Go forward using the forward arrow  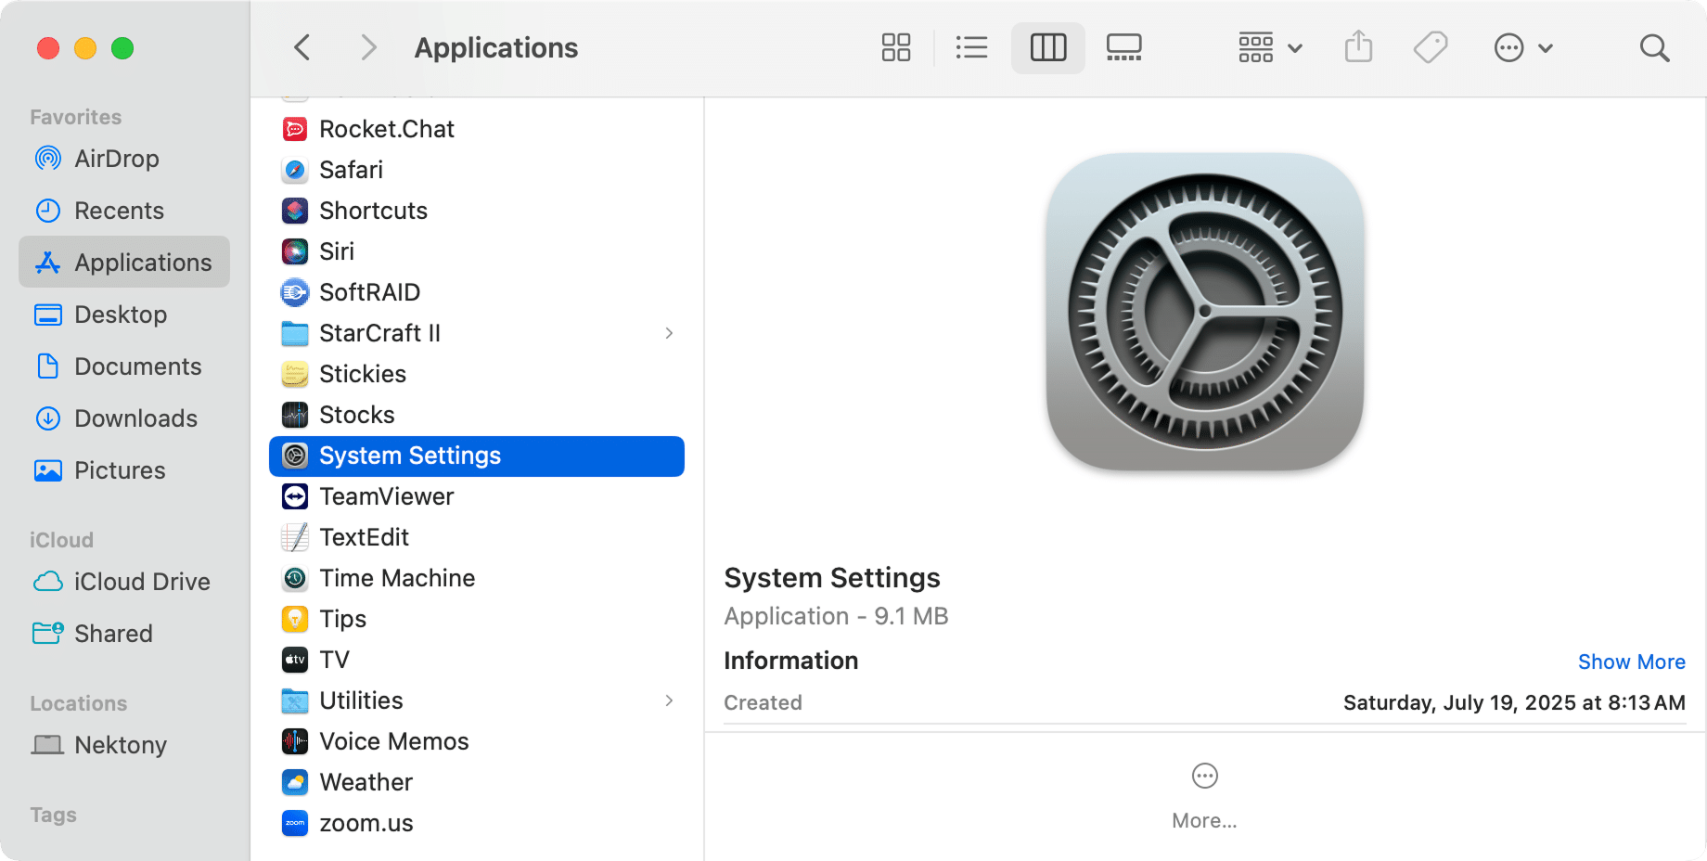pos(368,47)
